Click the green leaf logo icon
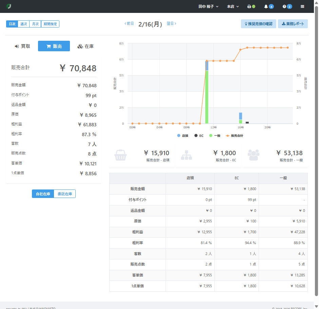This screenshot has width=319, height=309. pyautogui.click(x=9, y=6)
